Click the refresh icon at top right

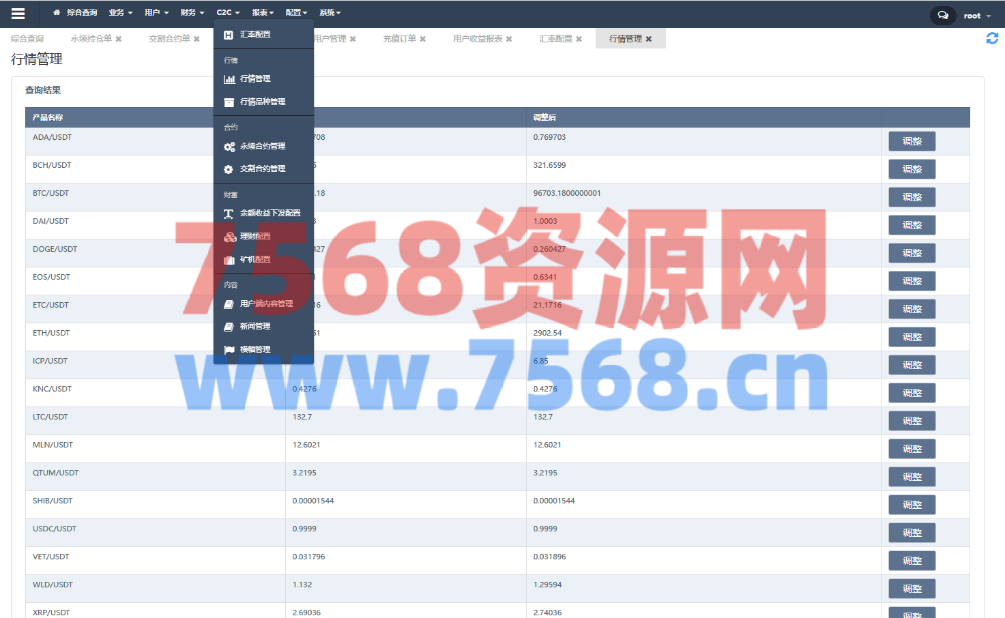click(x=992, y=39)
